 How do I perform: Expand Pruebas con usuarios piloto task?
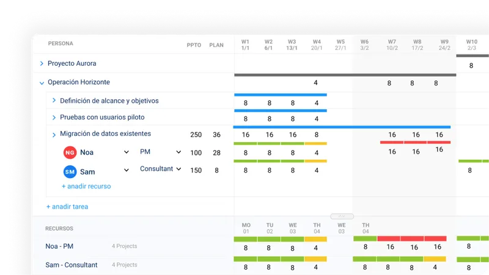point(54,117)
